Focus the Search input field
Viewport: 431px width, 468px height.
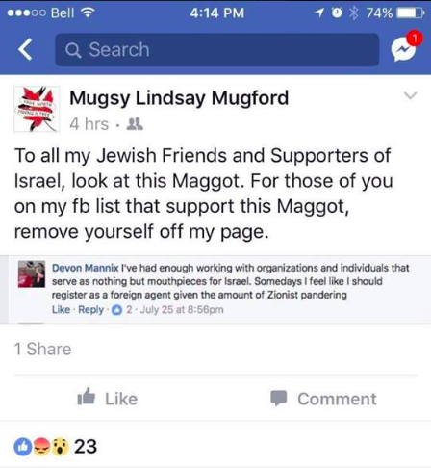[217, 50]
